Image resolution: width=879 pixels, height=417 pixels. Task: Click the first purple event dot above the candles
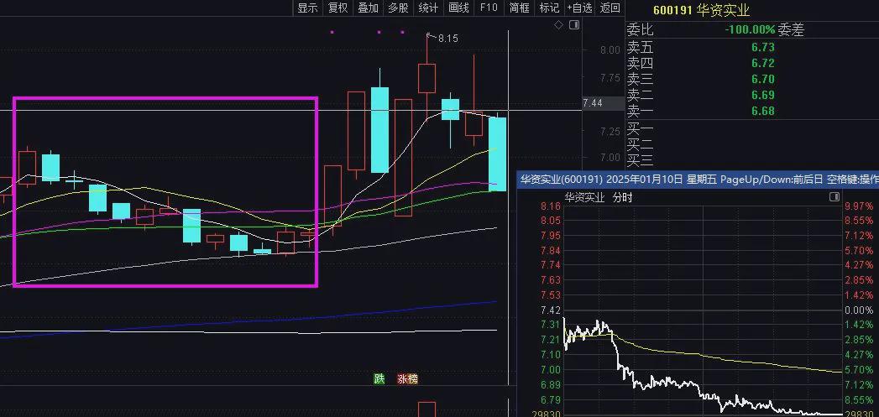point(332,33)
